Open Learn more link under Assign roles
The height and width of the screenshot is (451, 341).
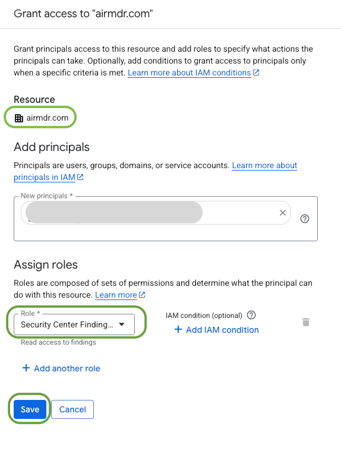point(116,295)
